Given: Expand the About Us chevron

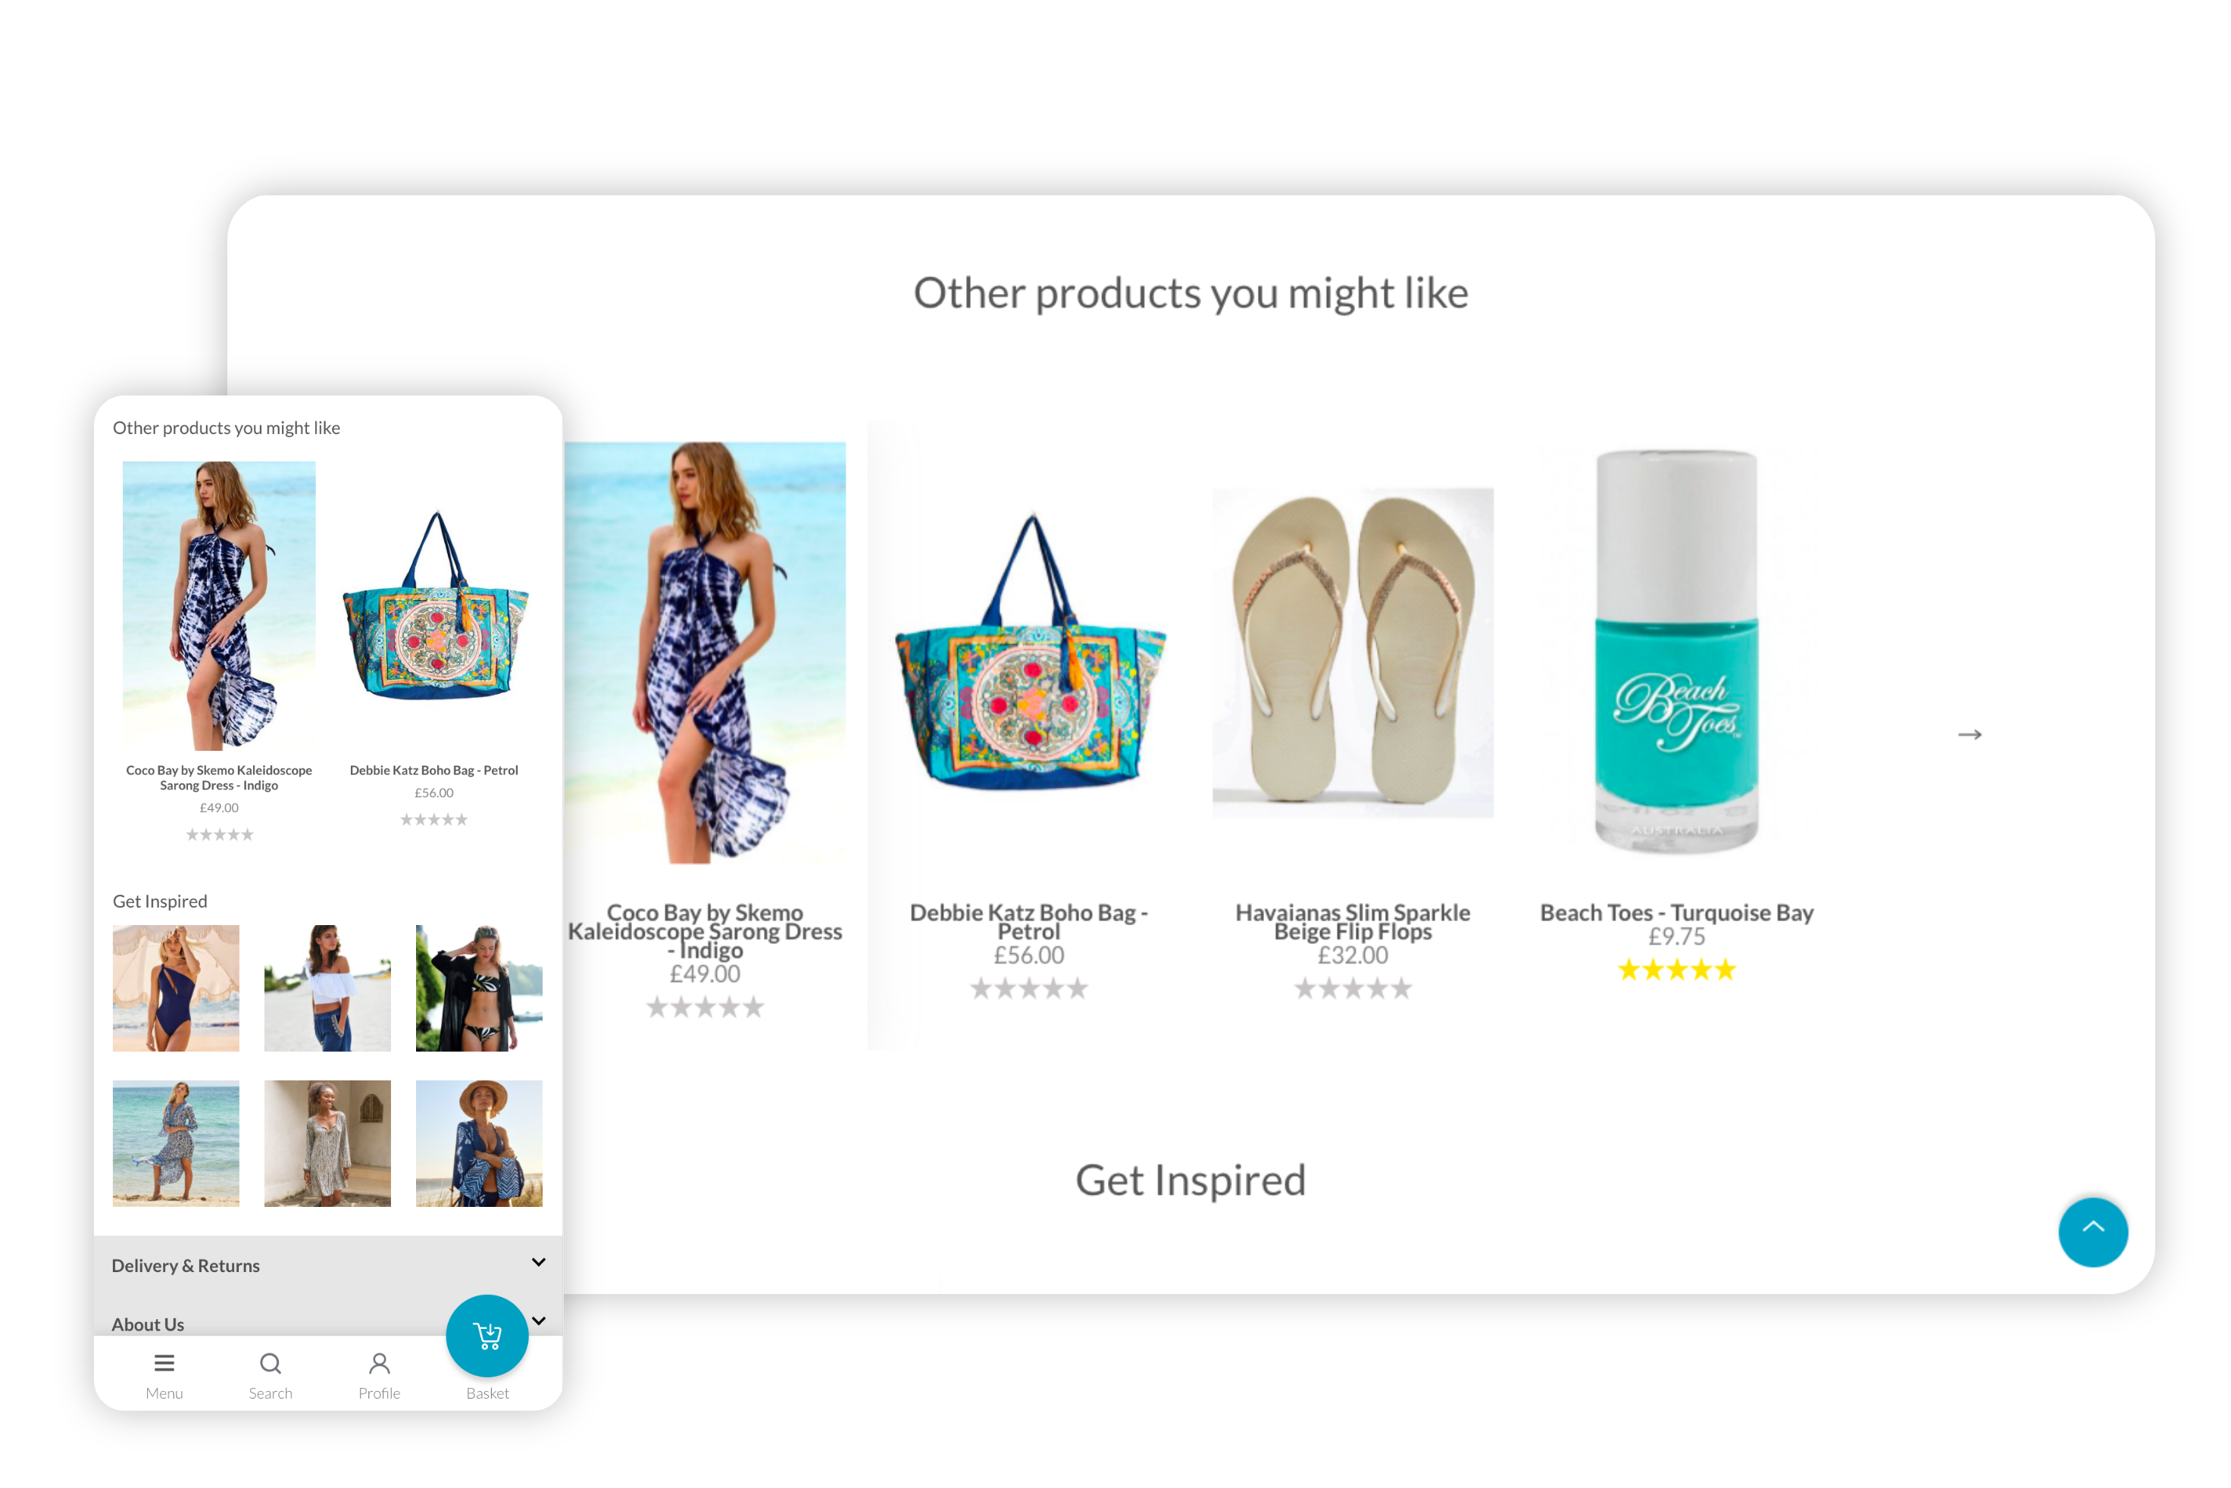Looking at the screenshot, I should pyautogui.click(x=539, y=1320).
